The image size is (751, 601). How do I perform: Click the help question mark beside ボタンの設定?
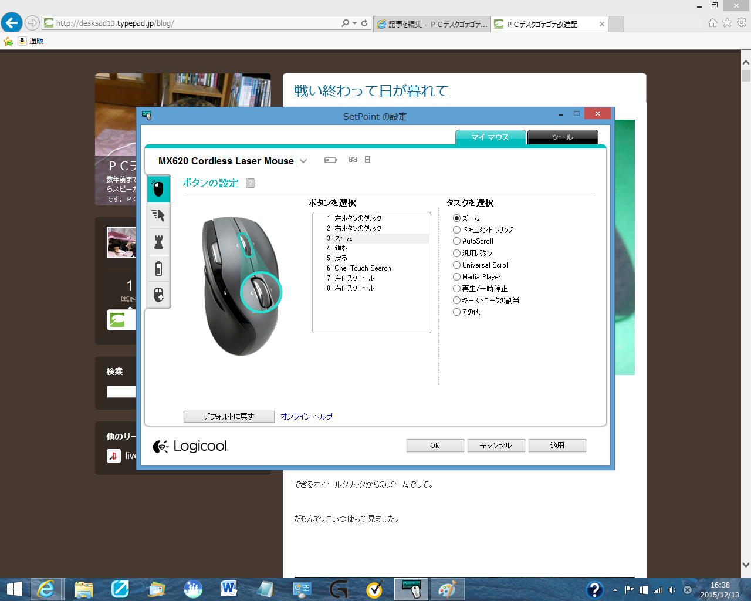point(251,183)
